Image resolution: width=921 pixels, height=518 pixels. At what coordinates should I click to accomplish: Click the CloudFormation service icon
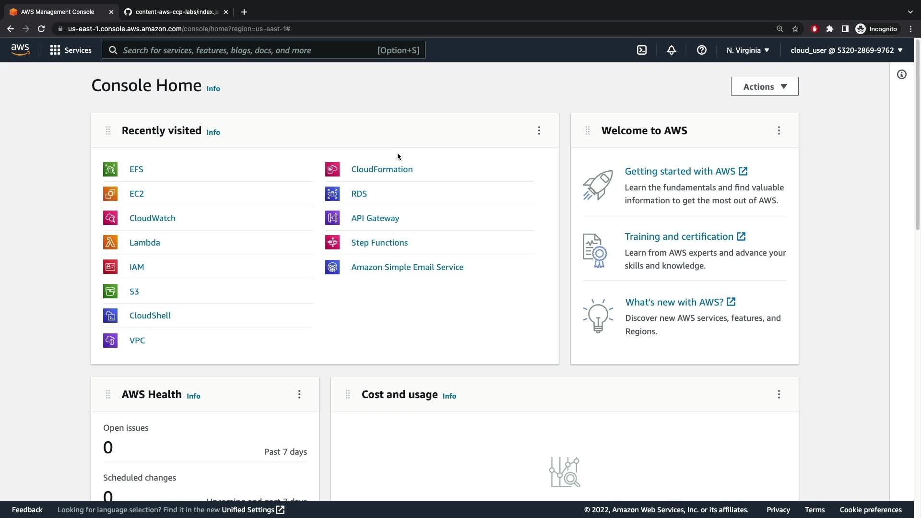pyautogui.click(x=332, y=169)
